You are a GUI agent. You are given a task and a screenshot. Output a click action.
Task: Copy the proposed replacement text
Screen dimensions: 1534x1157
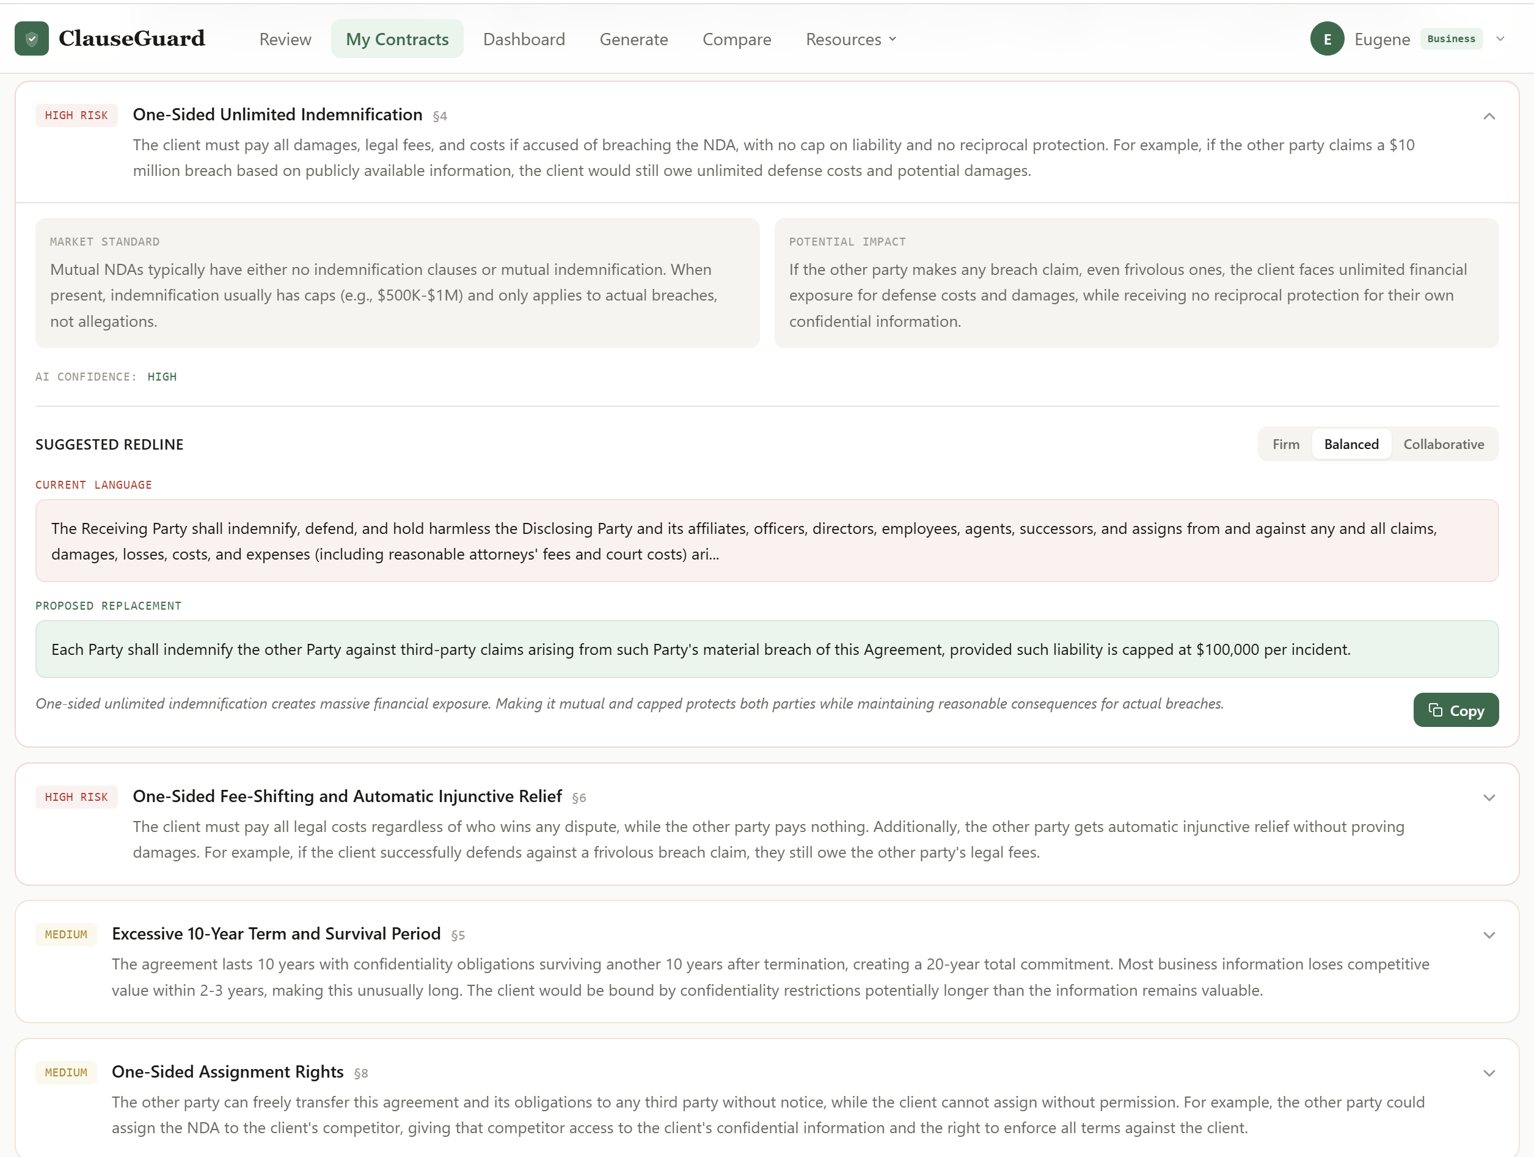(1455, 710)
